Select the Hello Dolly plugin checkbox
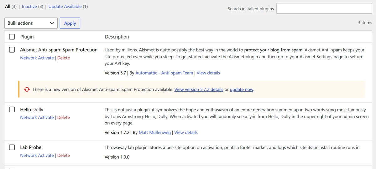The height and width of the screenshot is (169, 376). [12, 110]
